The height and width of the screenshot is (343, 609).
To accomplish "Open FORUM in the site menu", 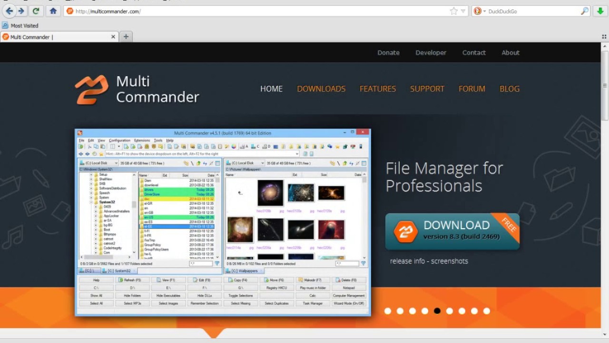I will pos(472,89).
